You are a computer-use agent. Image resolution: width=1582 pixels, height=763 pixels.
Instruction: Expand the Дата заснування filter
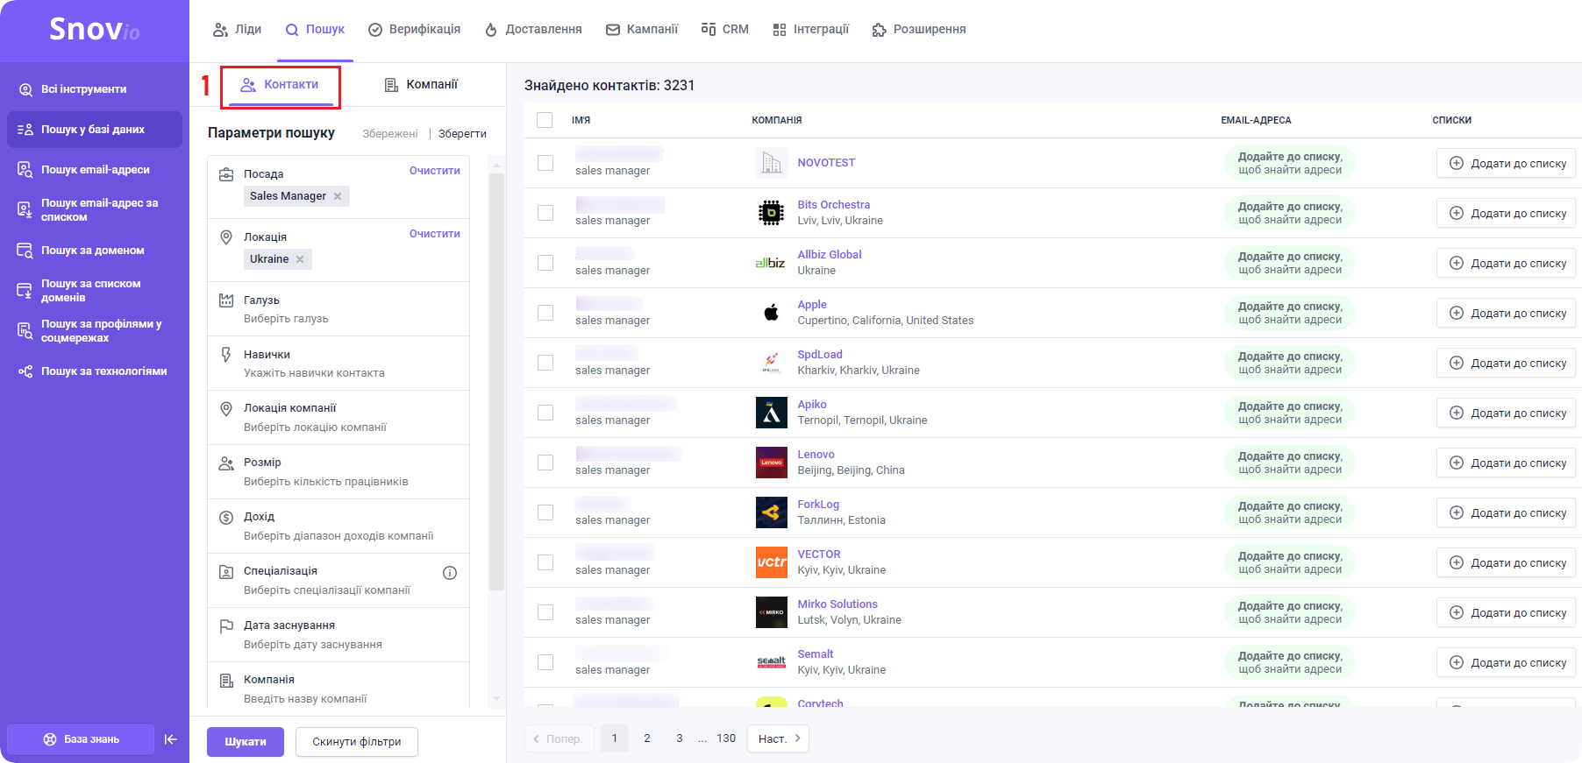[x=338, y=635]
